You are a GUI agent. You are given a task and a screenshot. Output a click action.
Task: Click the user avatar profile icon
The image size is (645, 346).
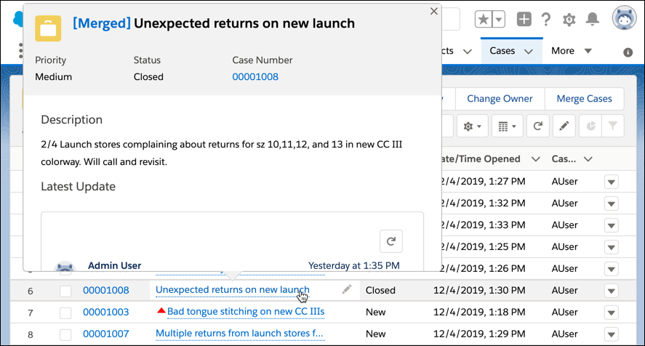click(623, 18)
